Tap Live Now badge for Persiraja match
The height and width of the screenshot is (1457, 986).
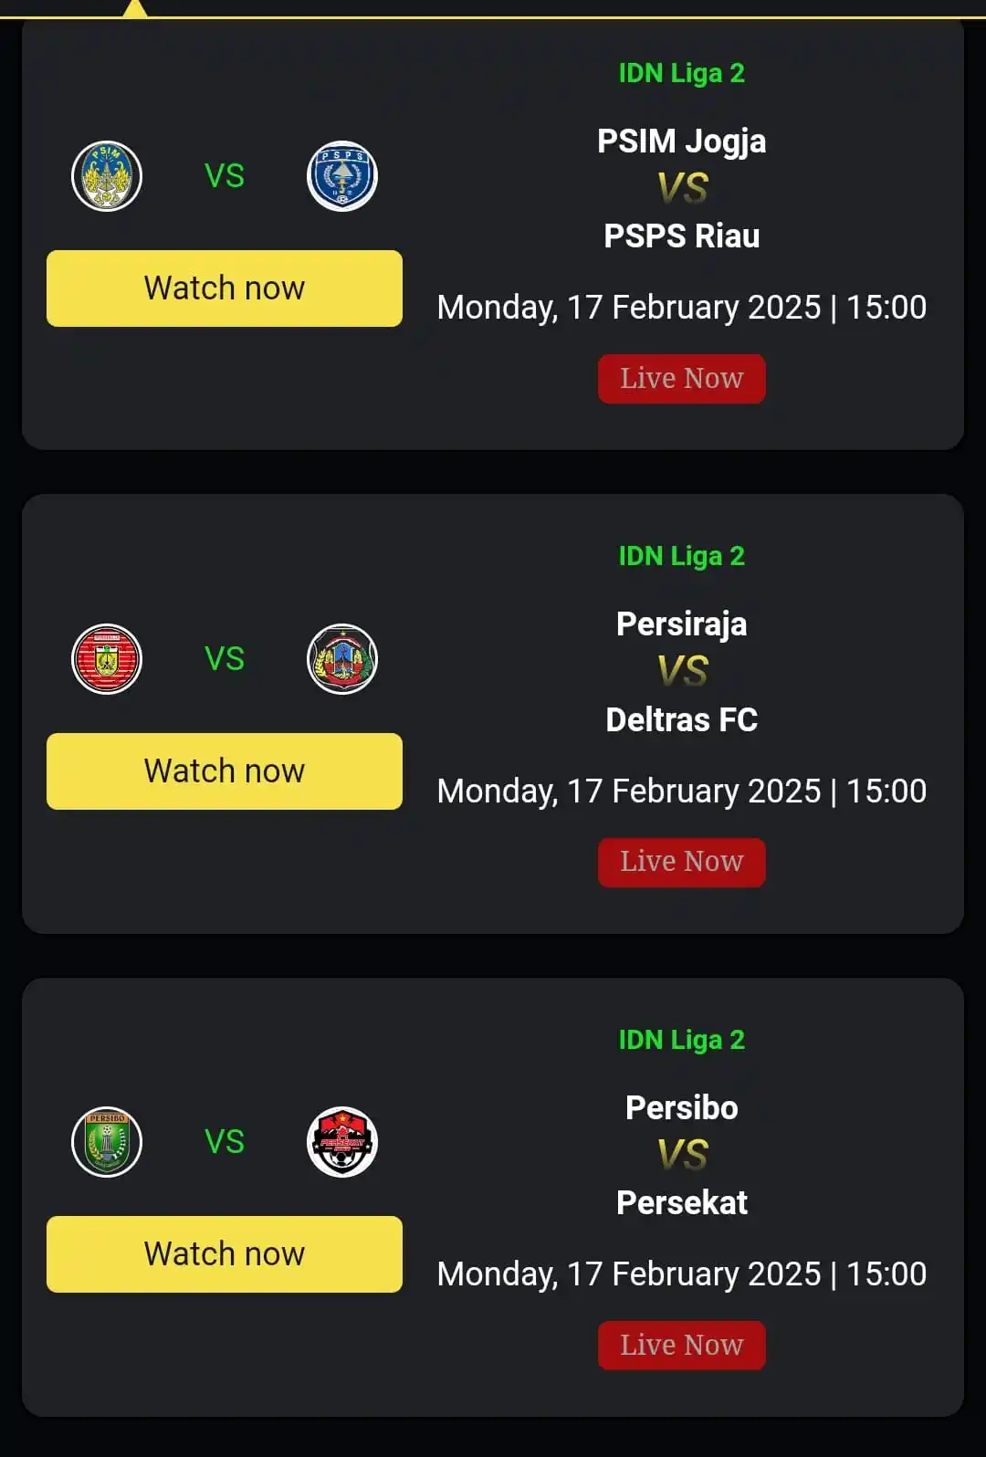click(x=682, y=862)
